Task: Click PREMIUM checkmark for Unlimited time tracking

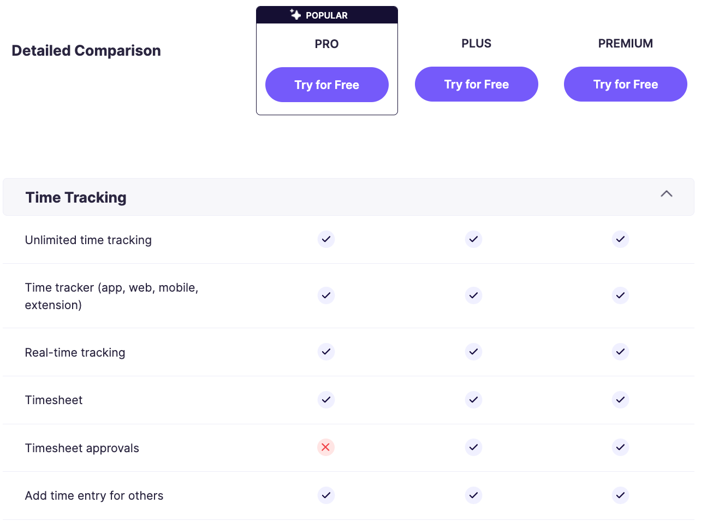Action: pyautogui.click(x=620, y=239)
